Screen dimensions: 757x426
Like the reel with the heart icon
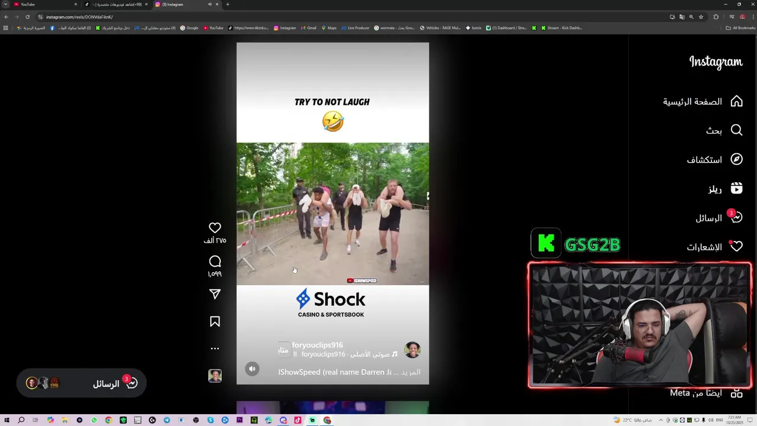pyautogui.click(x=215, y=228)
